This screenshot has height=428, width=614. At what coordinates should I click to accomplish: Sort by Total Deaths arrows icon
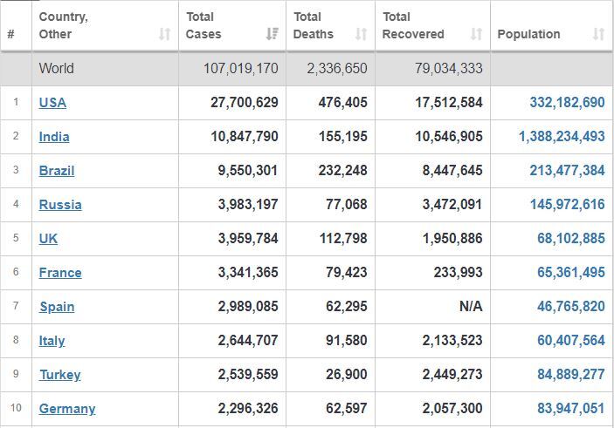[361, 34]
